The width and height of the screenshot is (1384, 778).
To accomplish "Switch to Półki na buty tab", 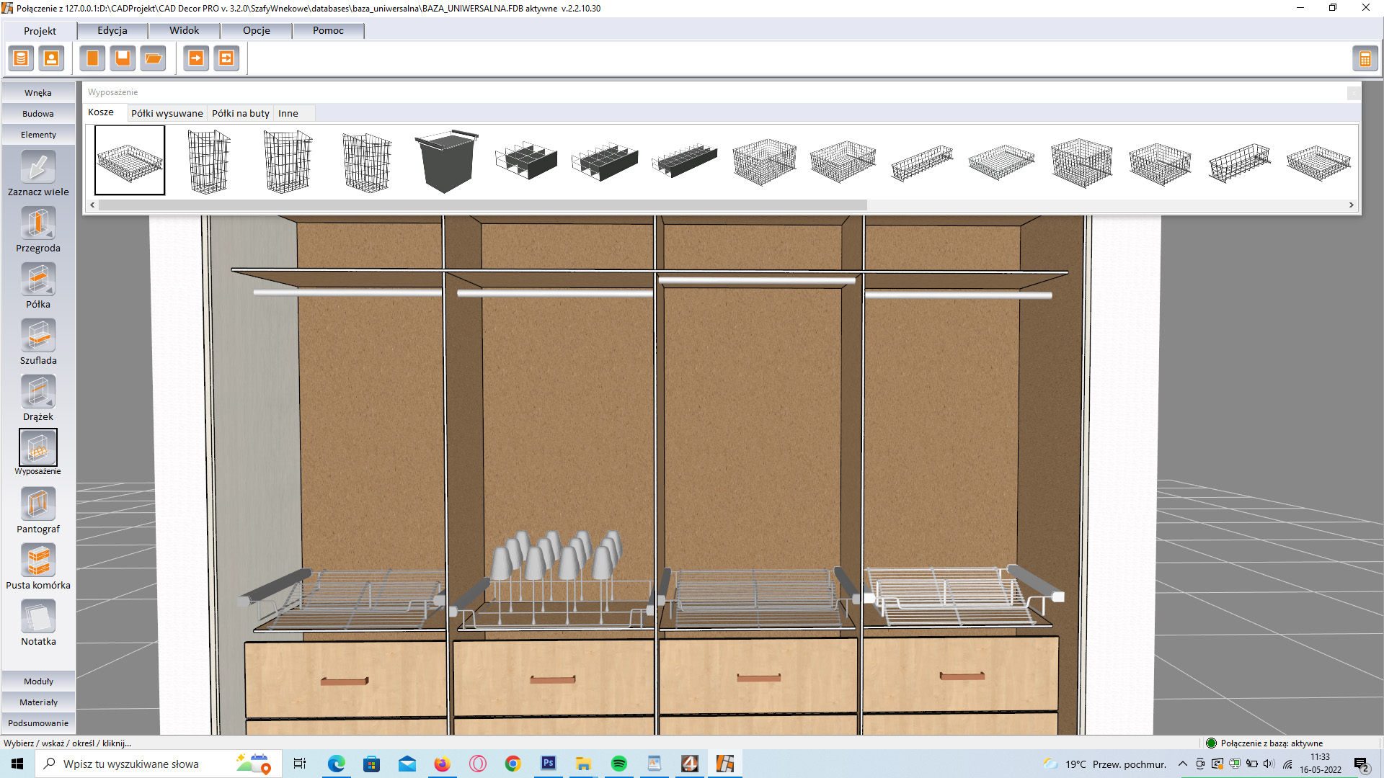I will pos(240,113).
